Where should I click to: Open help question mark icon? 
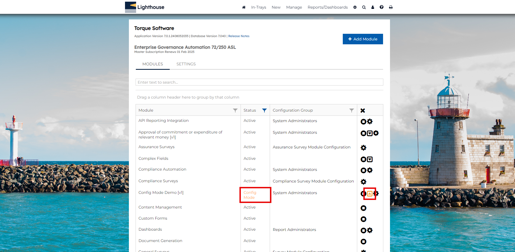tap(382, 7)
